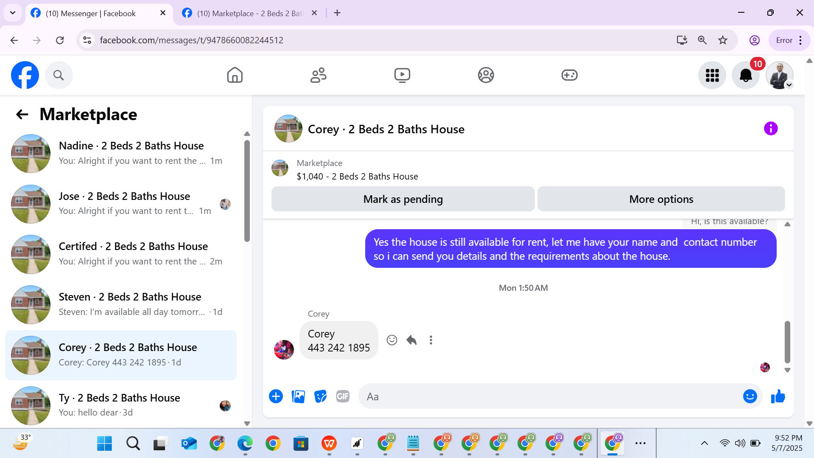The image size is (814, 458).
Task: Open taskbar overflow three dots
Action: point(641,444)
